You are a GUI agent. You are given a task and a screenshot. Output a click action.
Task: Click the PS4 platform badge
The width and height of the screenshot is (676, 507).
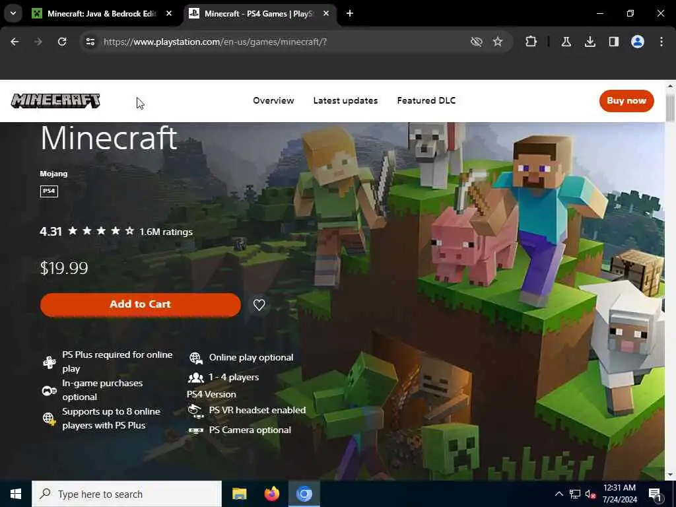[49, 191]
